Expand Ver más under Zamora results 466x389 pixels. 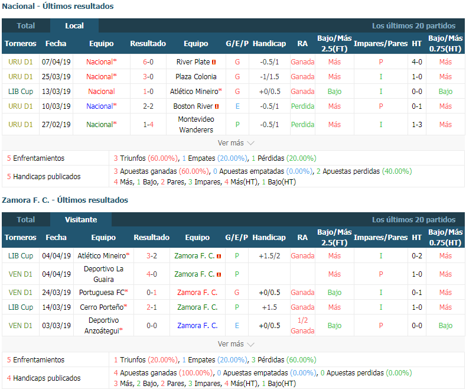[236, 344]
